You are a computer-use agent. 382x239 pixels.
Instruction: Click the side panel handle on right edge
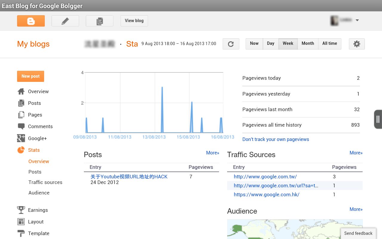click(378, 119)
